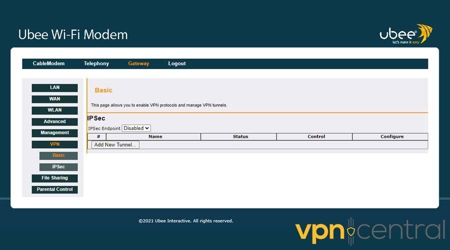Click the Ubee logo icon
Image resolution: width=450 pixels, height=250 pixels.
coord(406,34)
